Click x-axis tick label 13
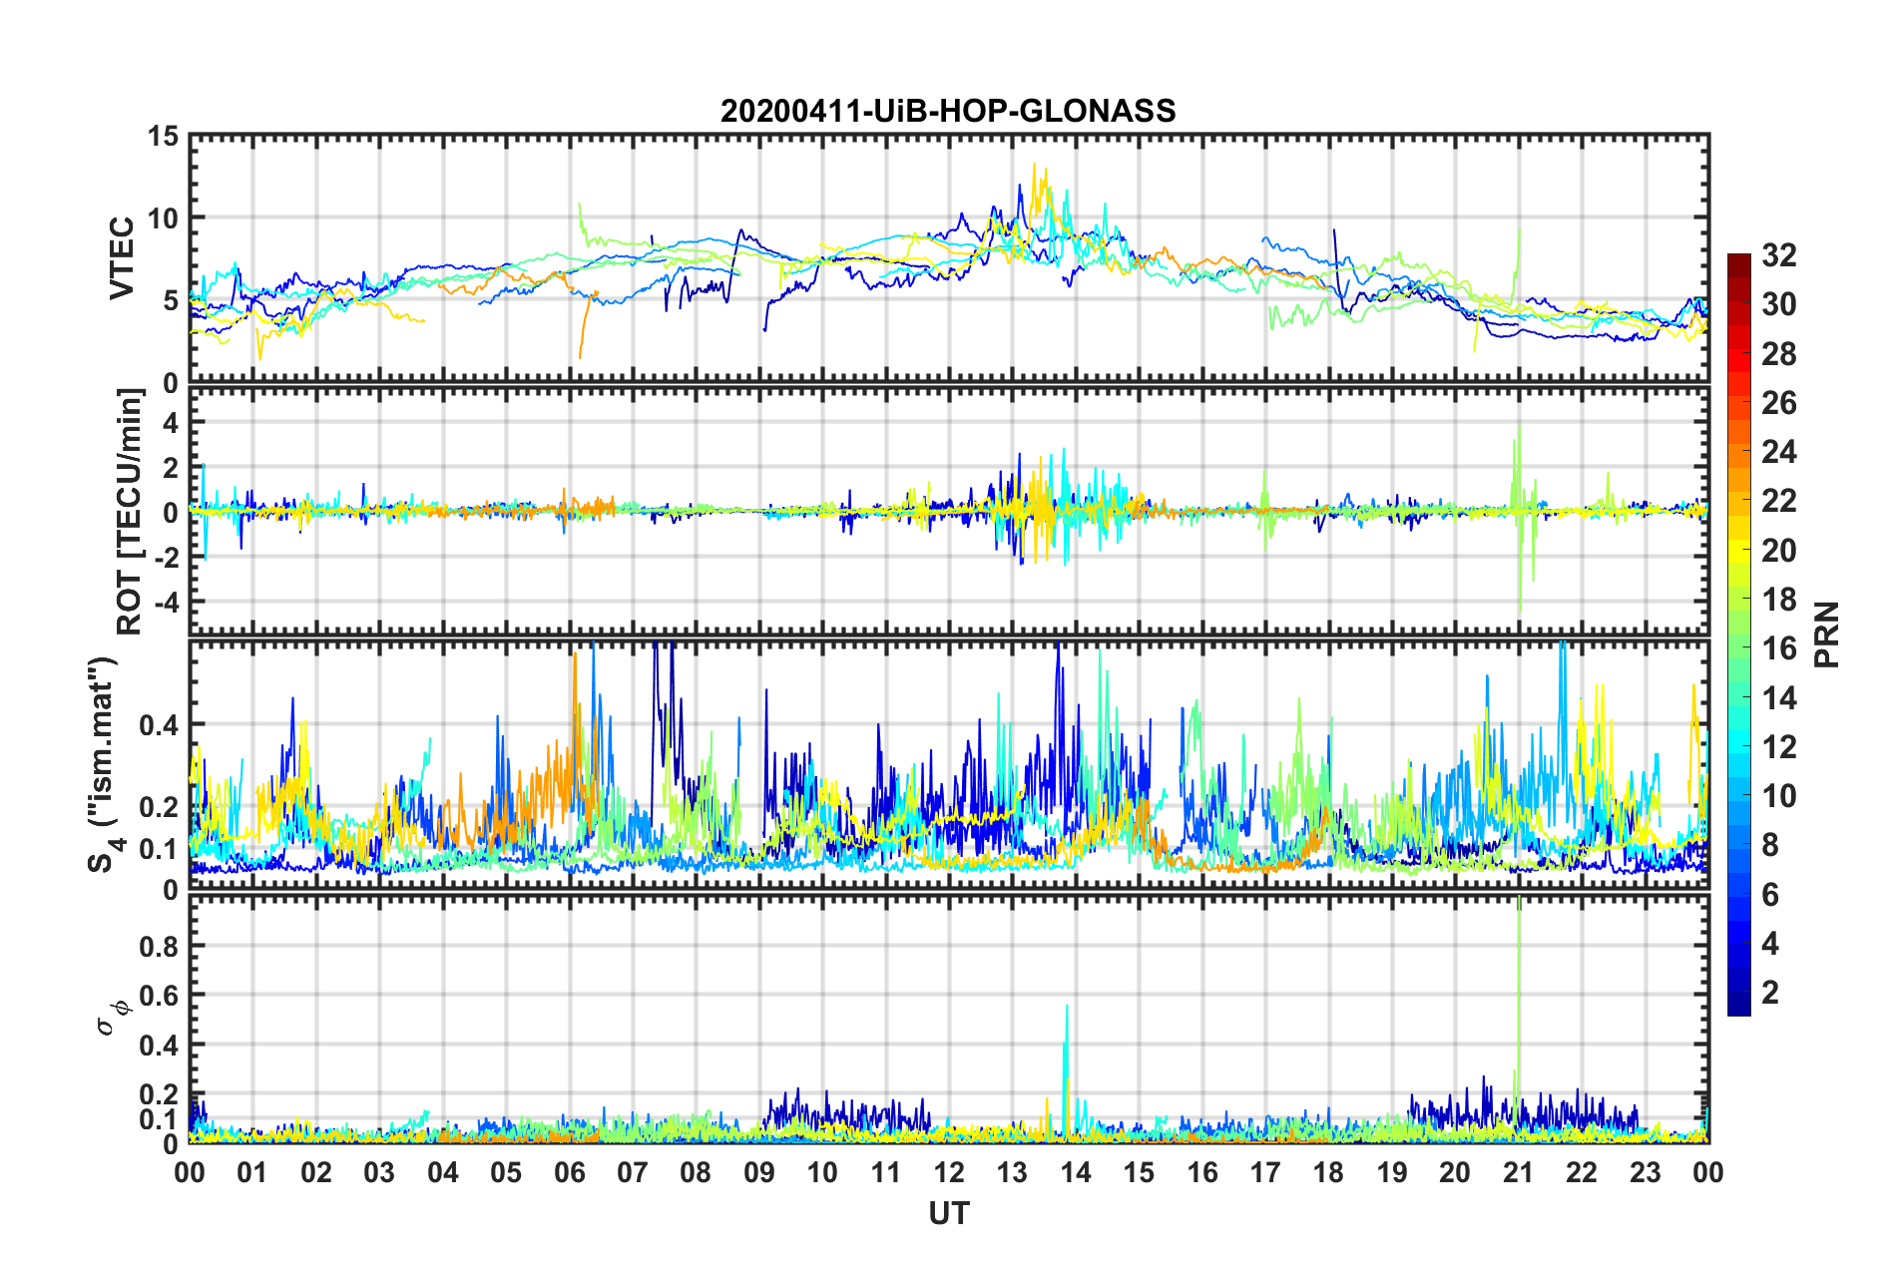 pyautogui.click(x=1012, y=1172)
